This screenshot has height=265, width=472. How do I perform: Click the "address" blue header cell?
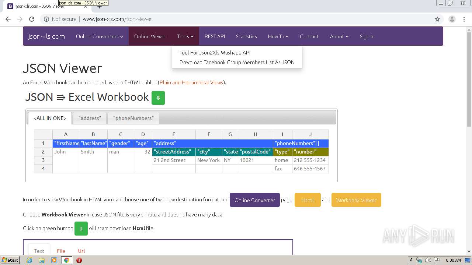pos(212,143)
